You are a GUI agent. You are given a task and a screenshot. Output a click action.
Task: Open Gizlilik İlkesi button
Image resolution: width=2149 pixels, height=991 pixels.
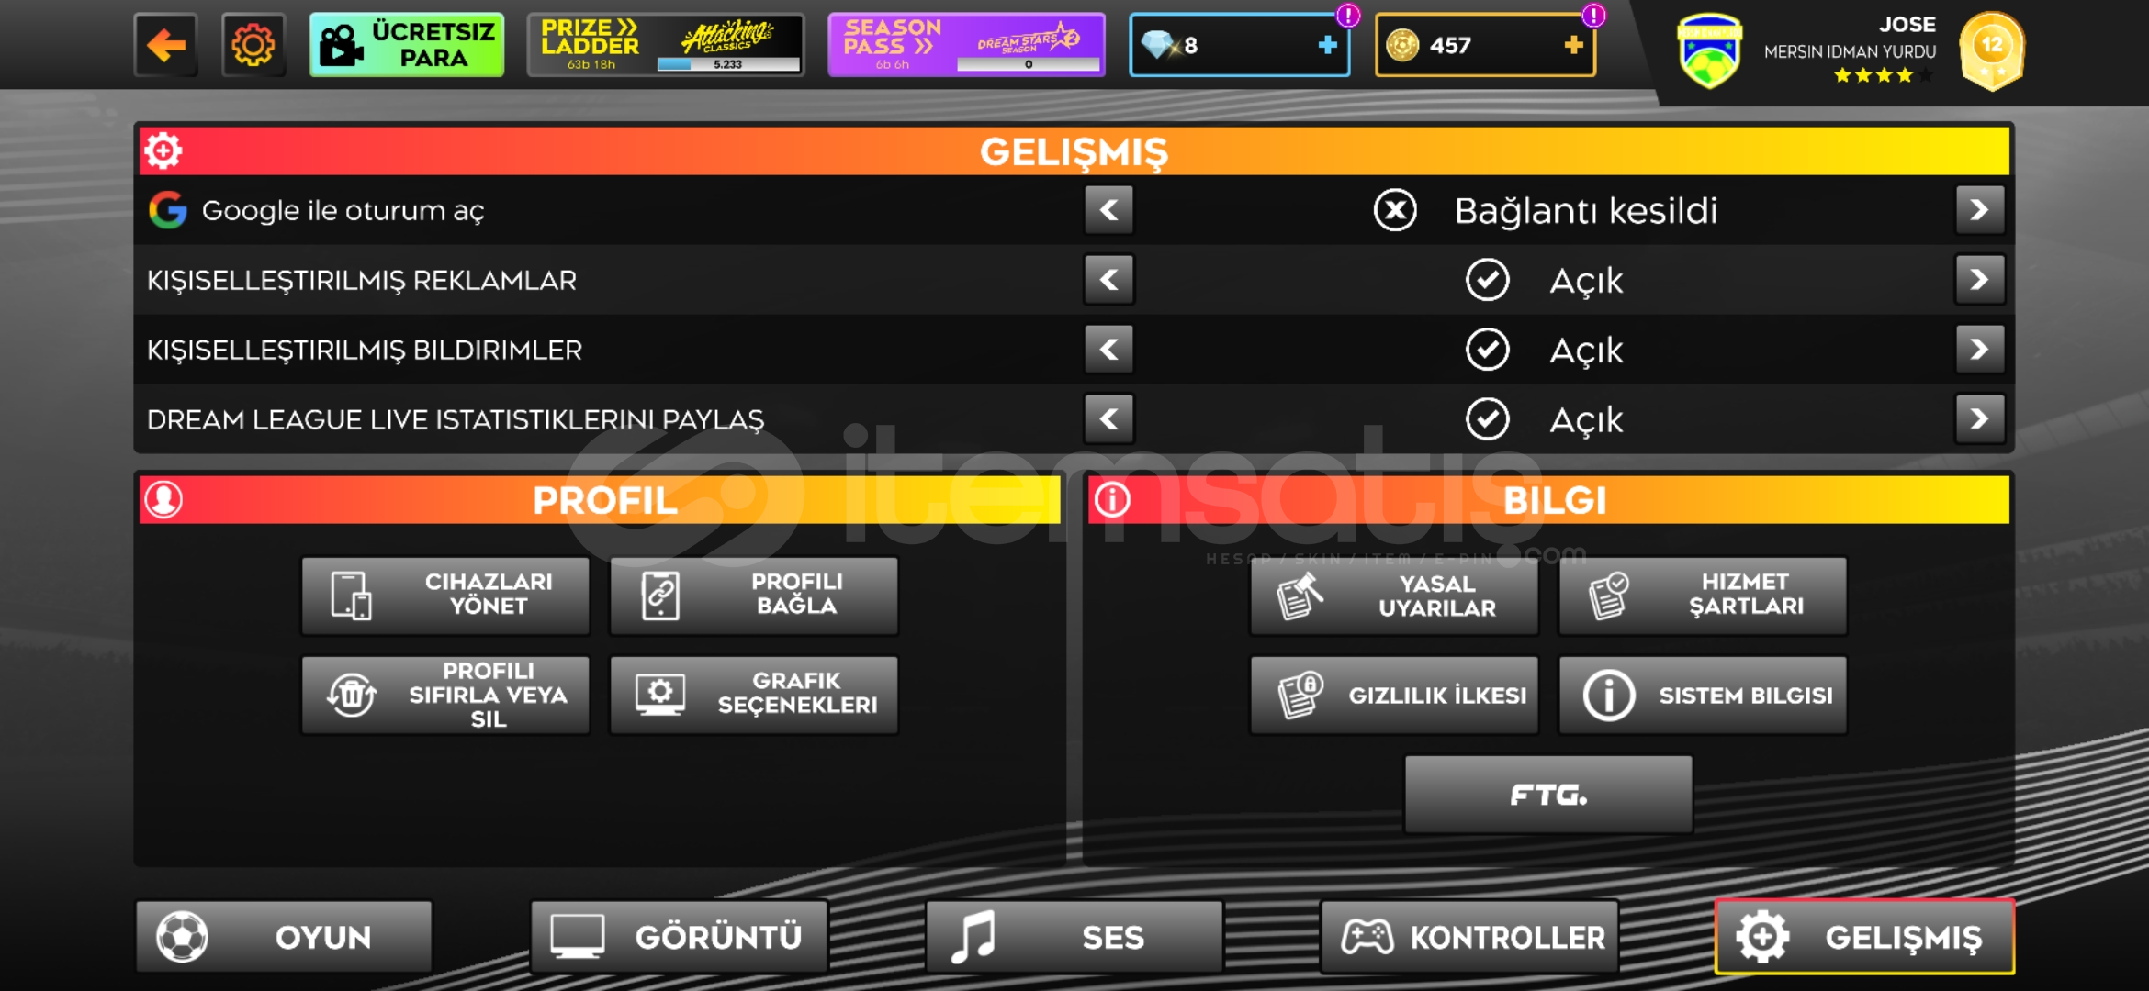click(x=1394, y=696)
